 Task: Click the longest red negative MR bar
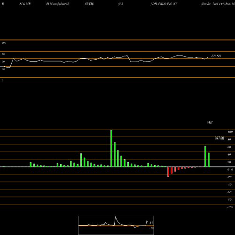point(168,172)
